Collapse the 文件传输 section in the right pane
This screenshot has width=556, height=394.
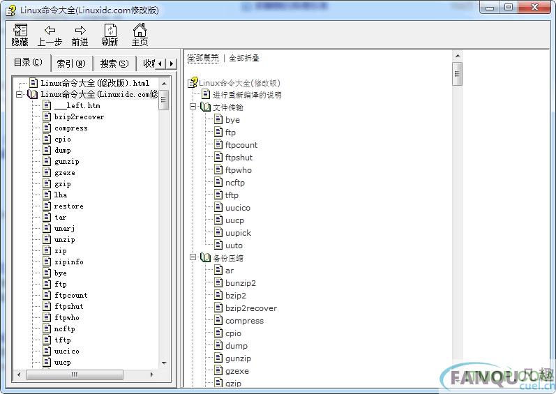[193, 106]
